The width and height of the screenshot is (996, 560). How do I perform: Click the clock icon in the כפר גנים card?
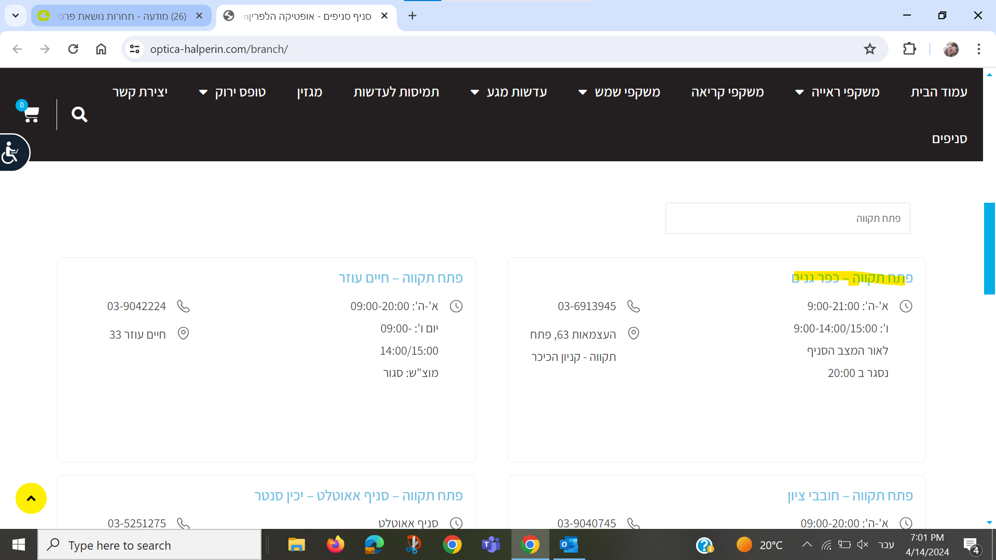coord(906,306)
